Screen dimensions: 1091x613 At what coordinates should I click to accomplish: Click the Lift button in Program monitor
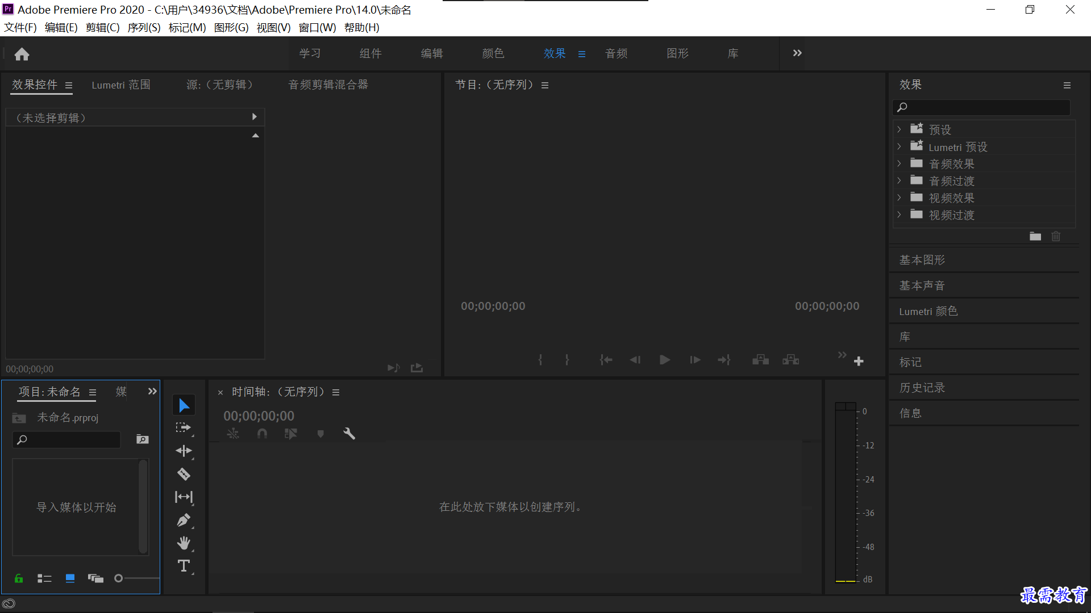tap(760, 360)
